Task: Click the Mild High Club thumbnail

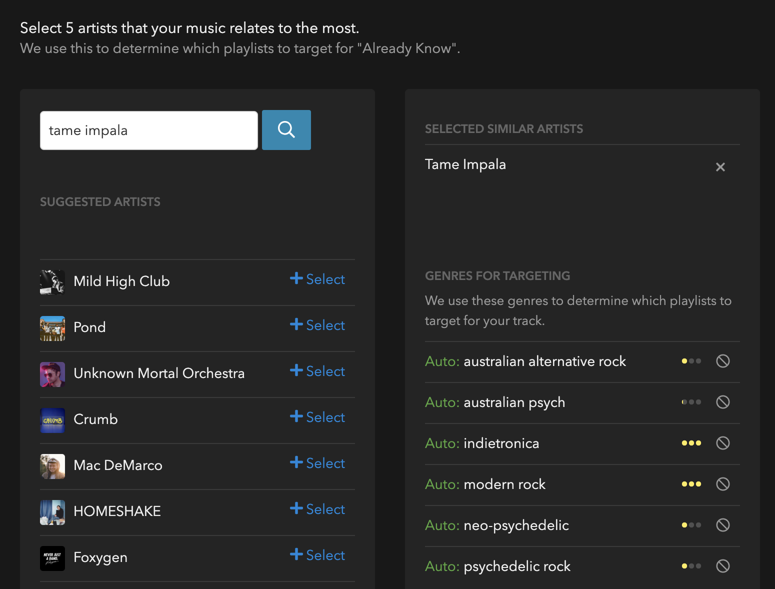Action: (52, 282)
